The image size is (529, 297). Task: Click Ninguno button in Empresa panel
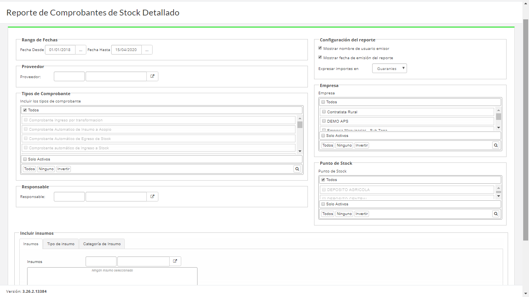click(344, 145)
